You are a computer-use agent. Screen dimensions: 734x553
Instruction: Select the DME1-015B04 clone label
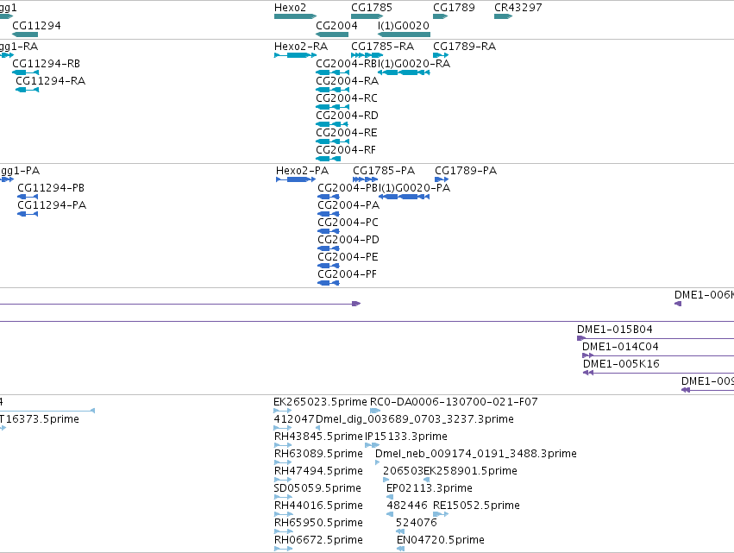[615, 330]
